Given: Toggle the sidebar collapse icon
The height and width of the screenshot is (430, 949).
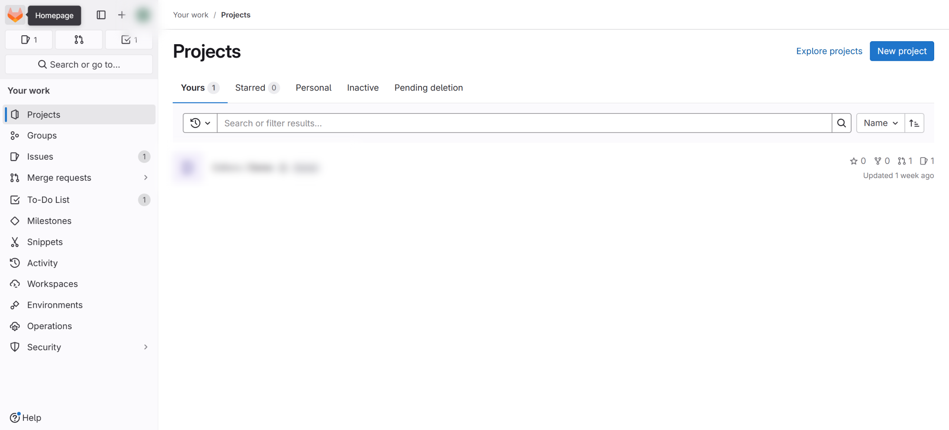Looking at the screenshot, I should pos(101,15).
